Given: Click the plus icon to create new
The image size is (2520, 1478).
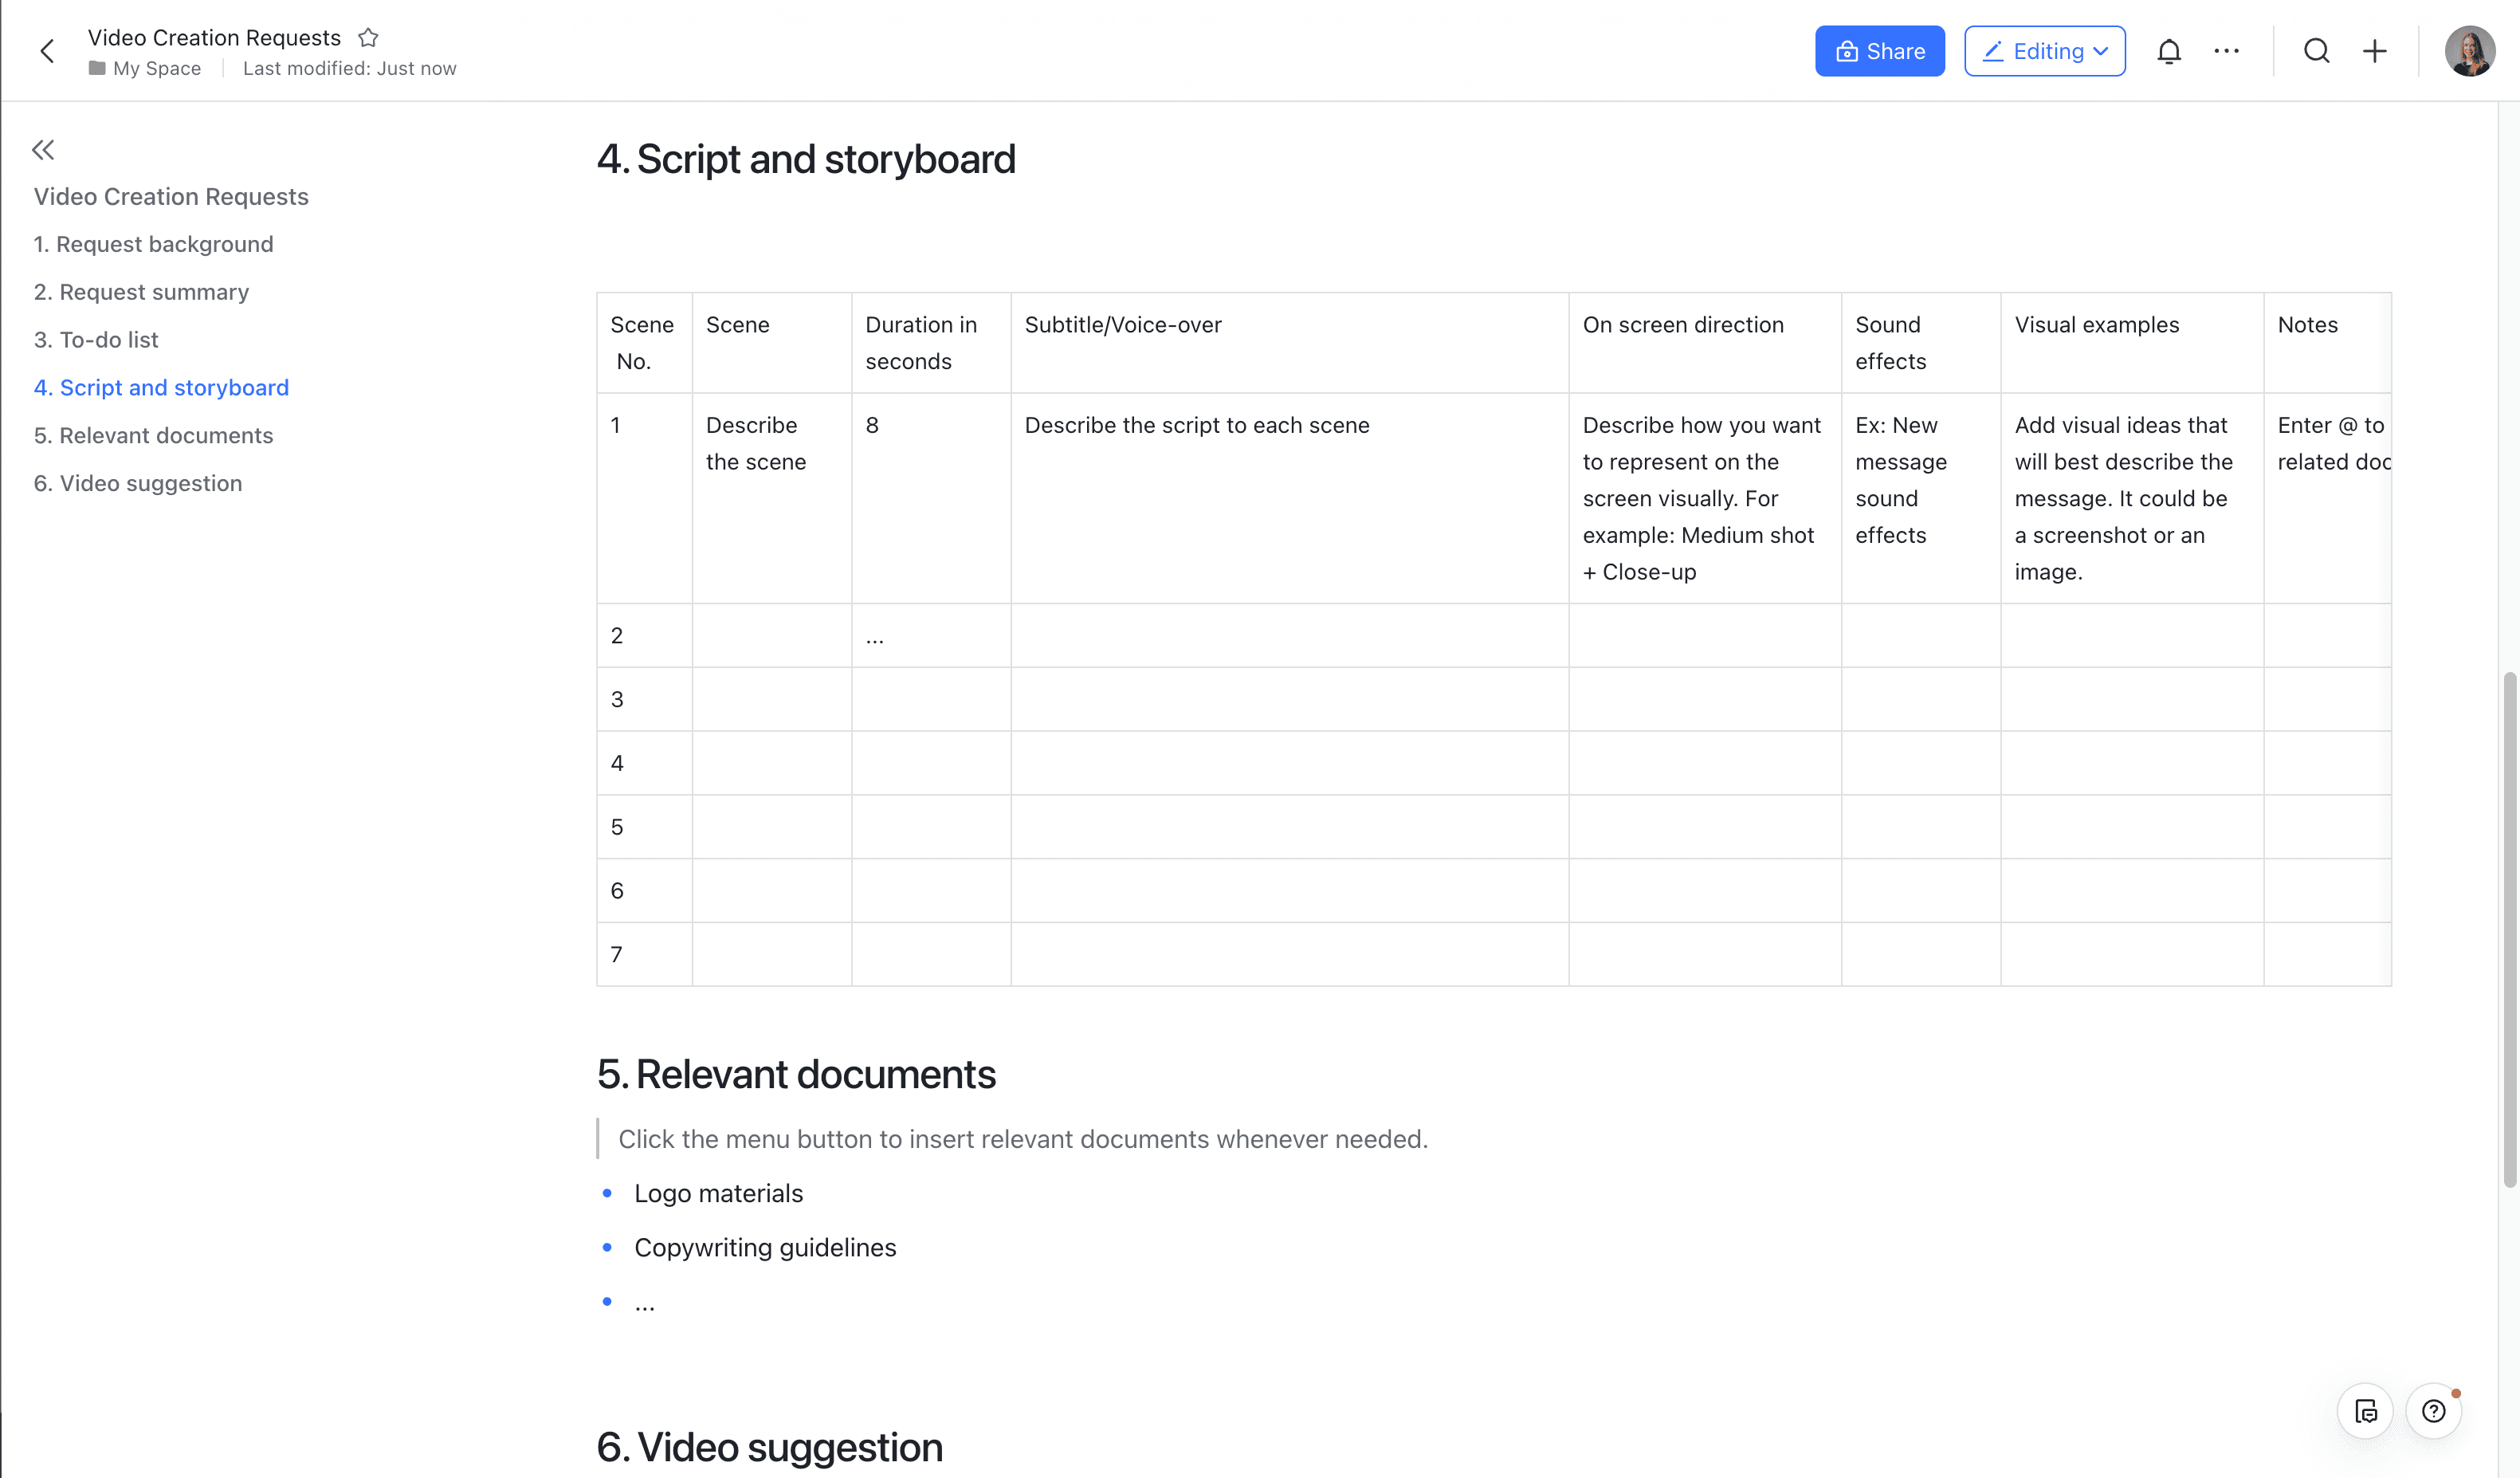Looking at the screenshot, I should pyautogui.click(x=2374, y=51).
